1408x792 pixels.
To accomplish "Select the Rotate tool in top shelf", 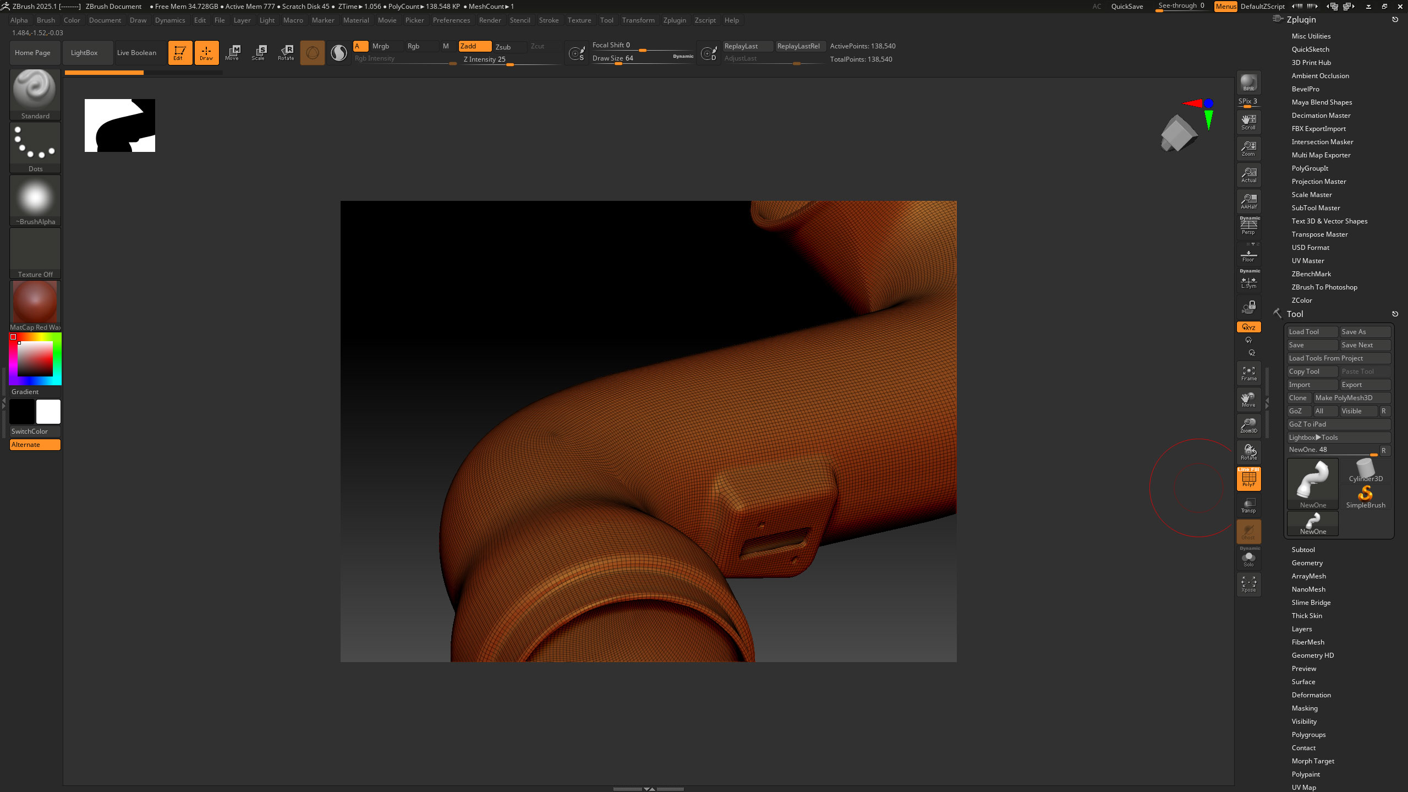I will [286, 52].
